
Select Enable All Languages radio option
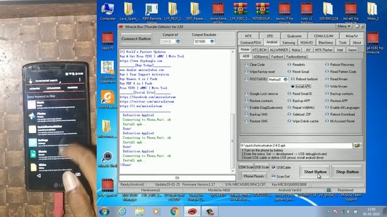[x=342, y=107]
